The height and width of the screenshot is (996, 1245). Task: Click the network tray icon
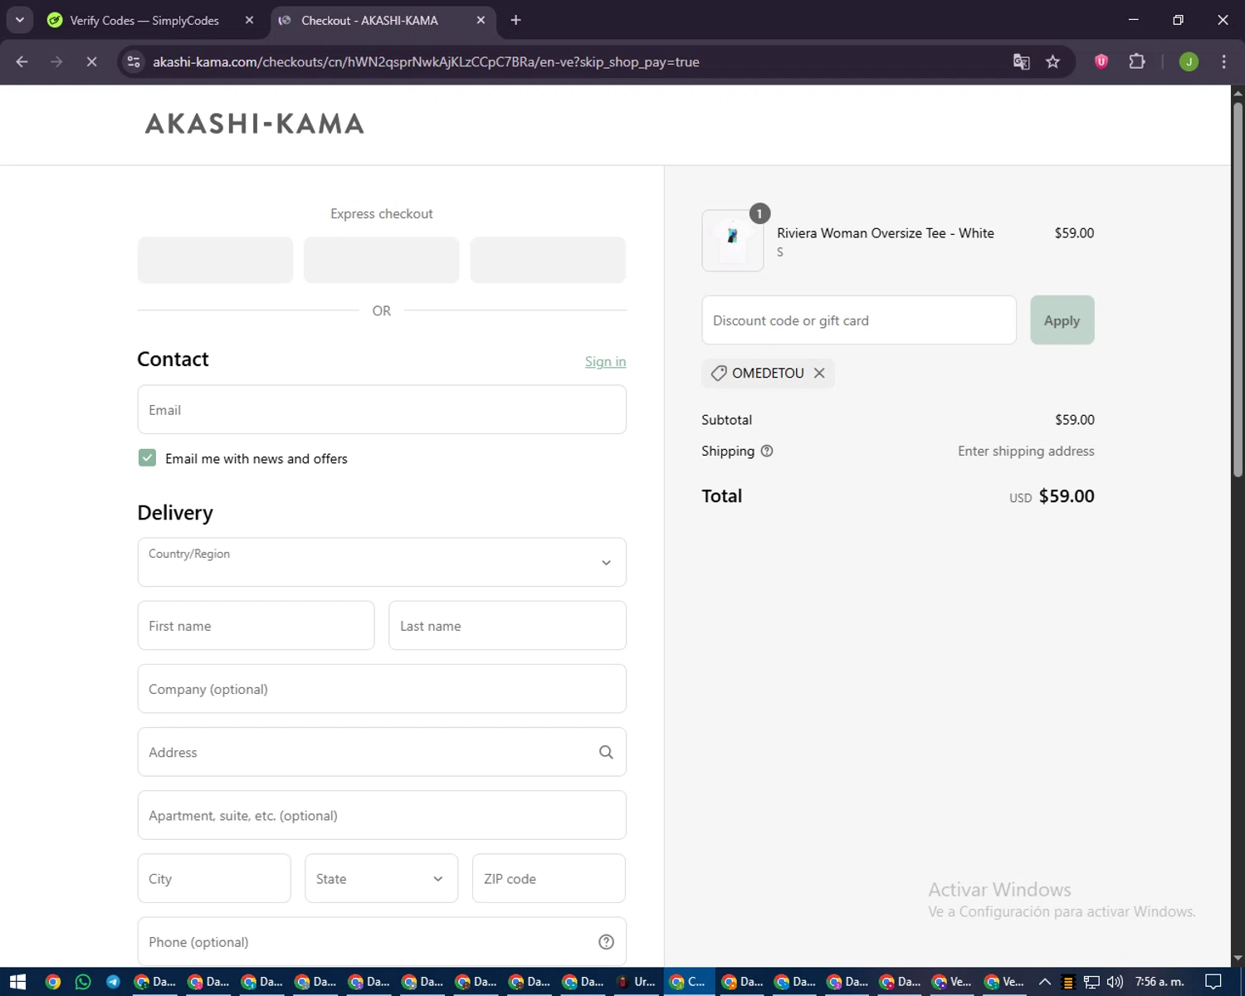pos(1091,982)
